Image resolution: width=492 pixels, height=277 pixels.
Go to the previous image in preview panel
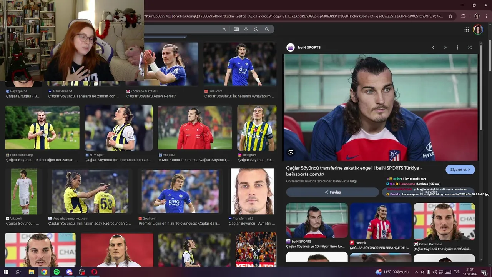tap(433, 47)
